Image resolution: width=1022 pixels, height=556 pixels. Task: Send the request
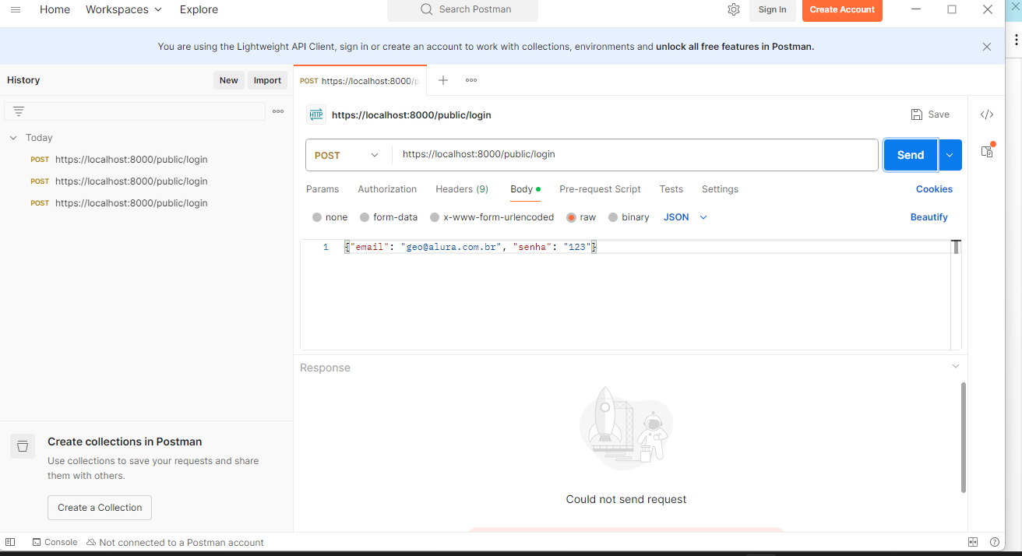click(910, 155)
